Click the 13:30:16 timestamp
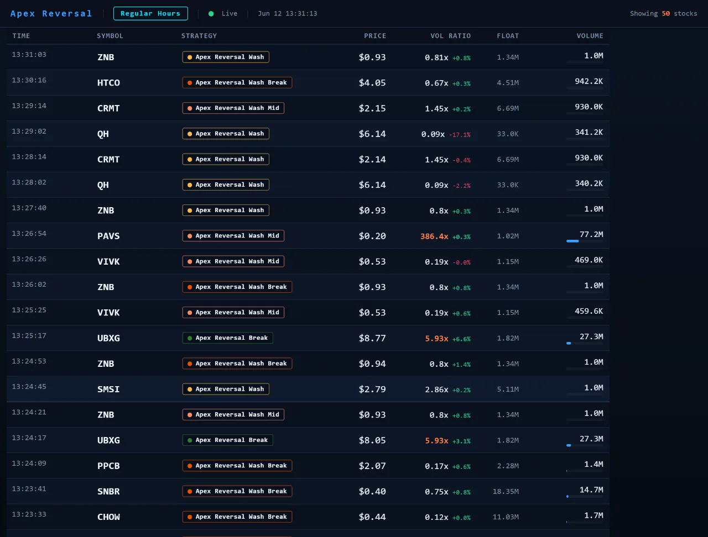708x537 pixels. click(x=29, y=80)
